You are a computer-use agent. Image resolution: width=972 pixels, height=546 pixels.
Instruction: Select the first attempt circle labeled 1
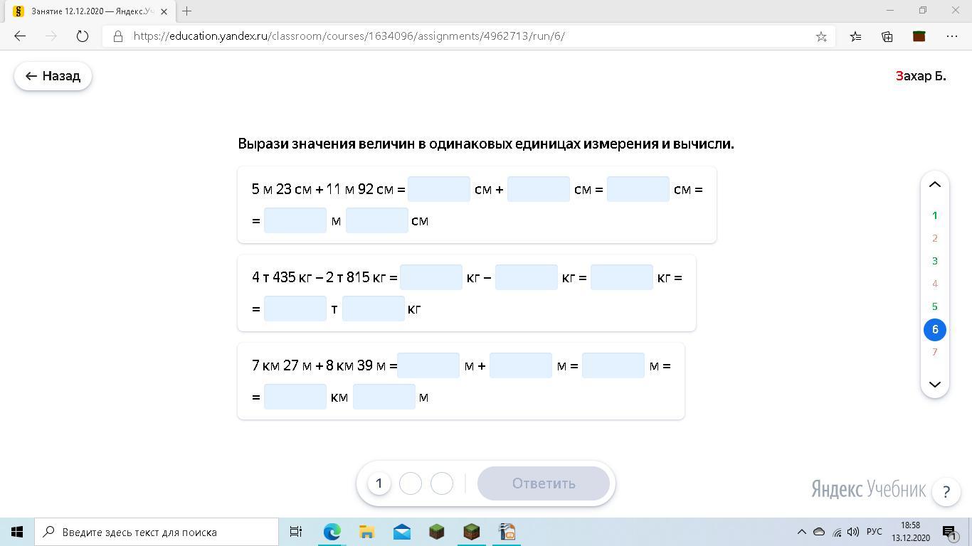pyautogui.click(x=379, y=483)
